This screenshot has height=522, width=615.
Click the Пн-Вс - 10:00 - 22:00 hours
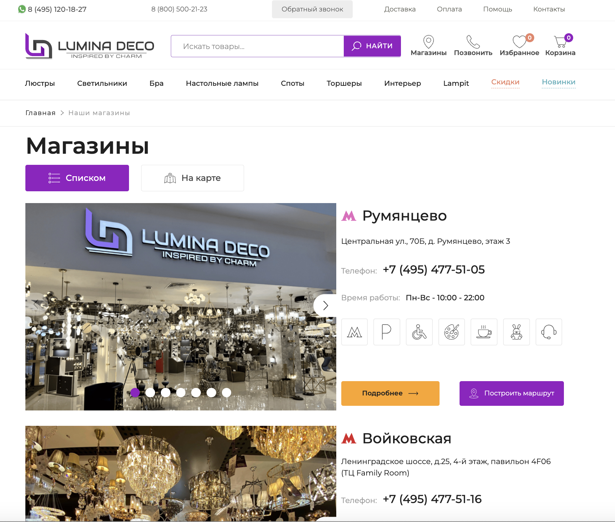445,298
